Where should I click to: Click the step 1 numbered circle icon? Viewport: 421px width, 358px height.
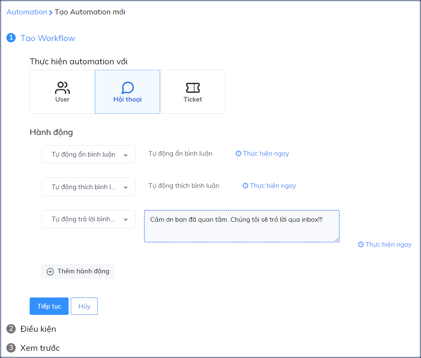(x=11, y=38)
